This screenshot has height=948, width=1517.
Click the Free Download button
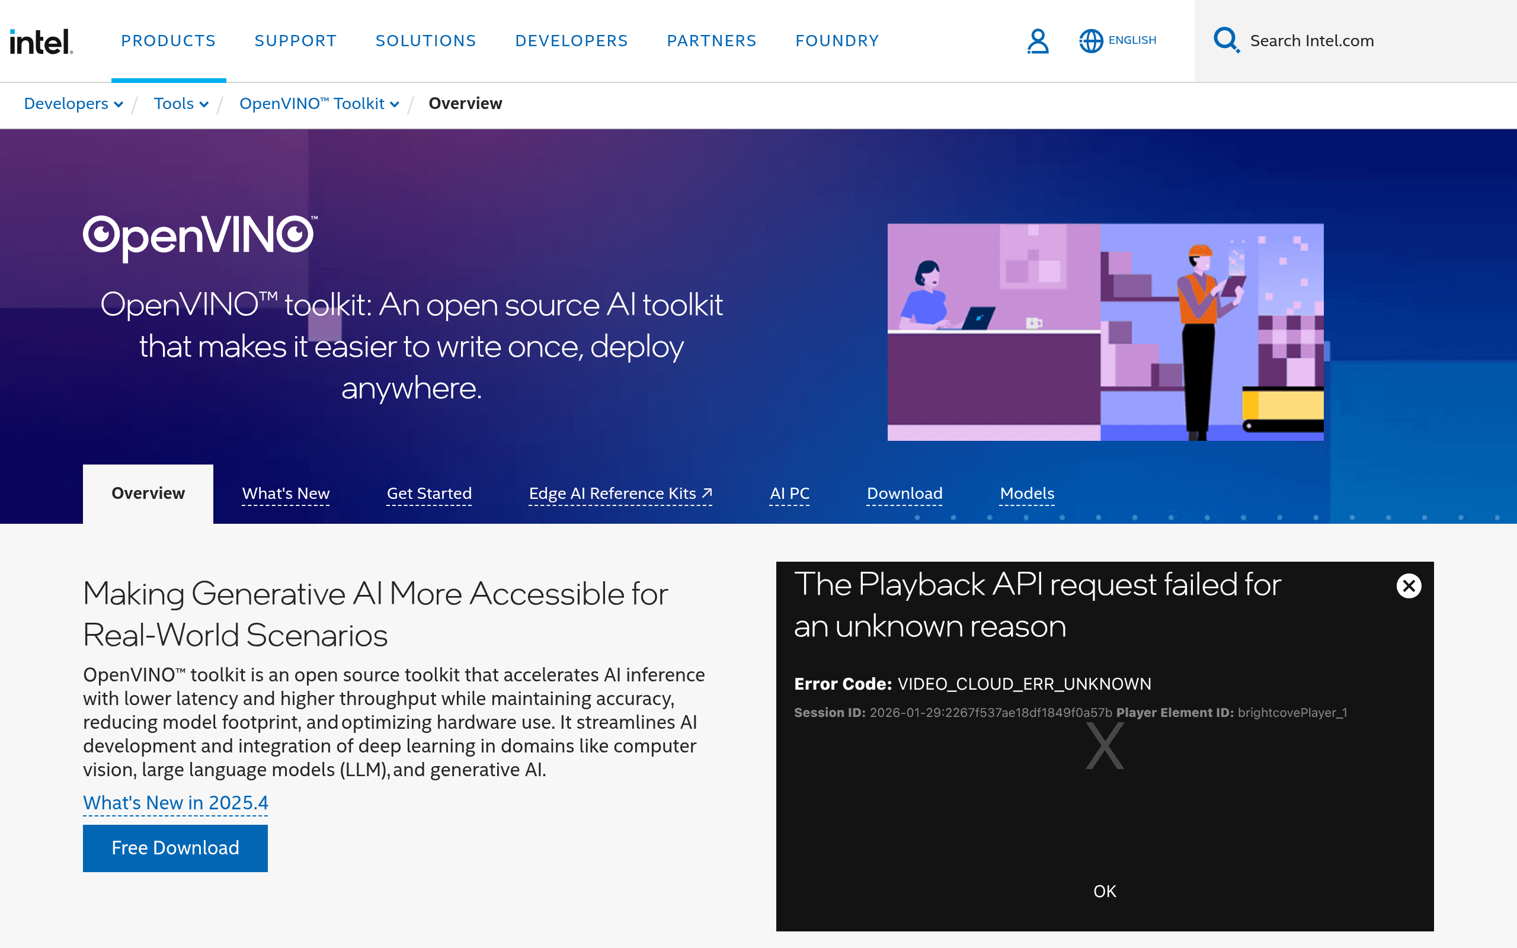(175, 848)
